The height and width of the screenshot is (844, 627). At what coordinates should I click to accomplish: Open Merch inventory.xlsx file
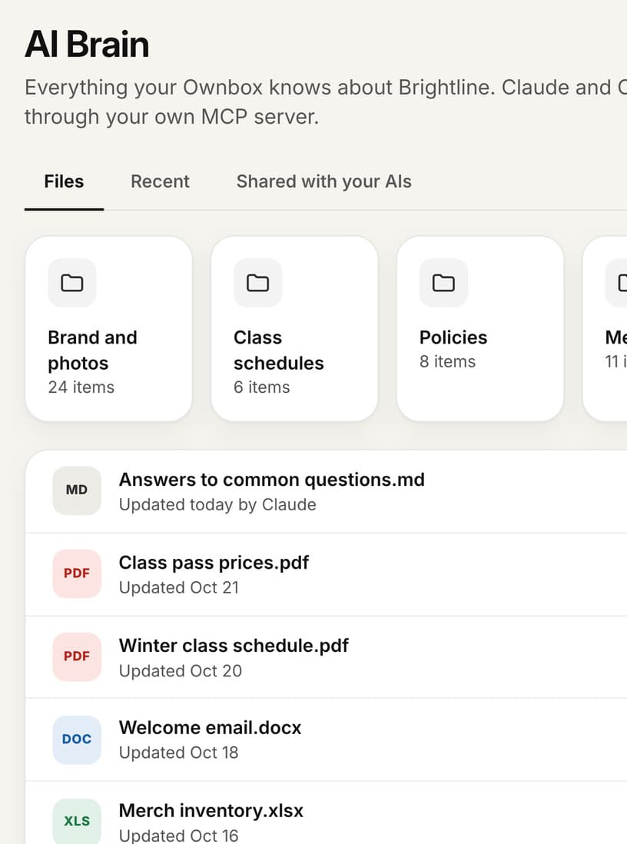(x=211, y=811)
